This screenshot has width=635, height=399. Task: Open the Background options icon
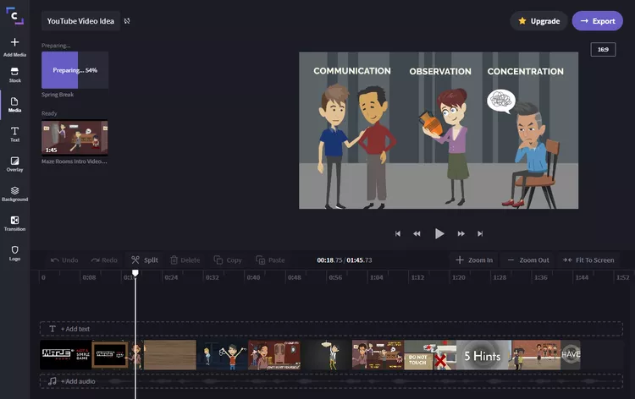click(x=14, y=194)
